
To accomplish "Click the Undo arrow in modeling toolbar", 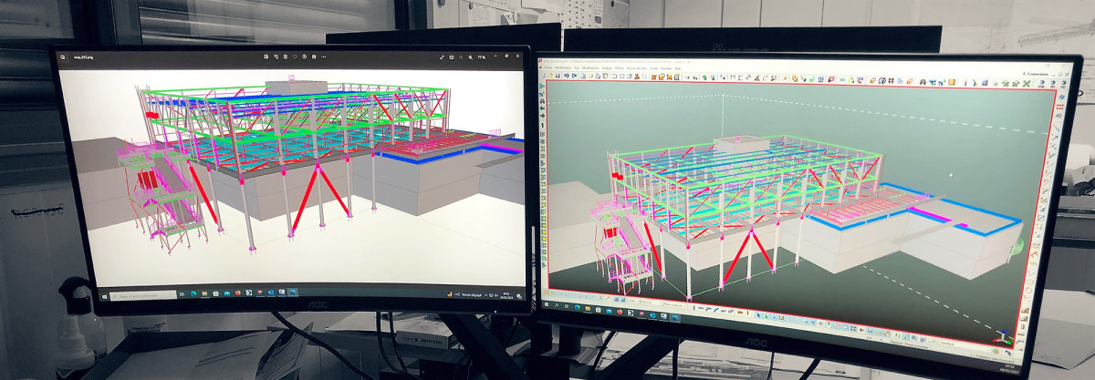I will pos(567,77).
